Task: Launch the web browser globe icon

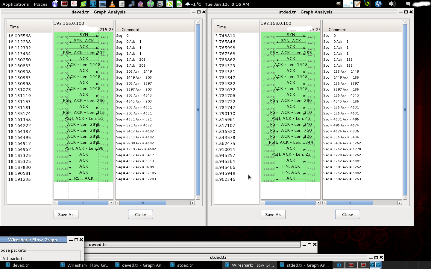Action: point(55,4)
